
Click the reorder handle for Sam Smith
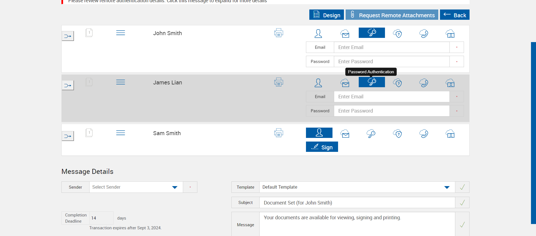click(120, 133)
